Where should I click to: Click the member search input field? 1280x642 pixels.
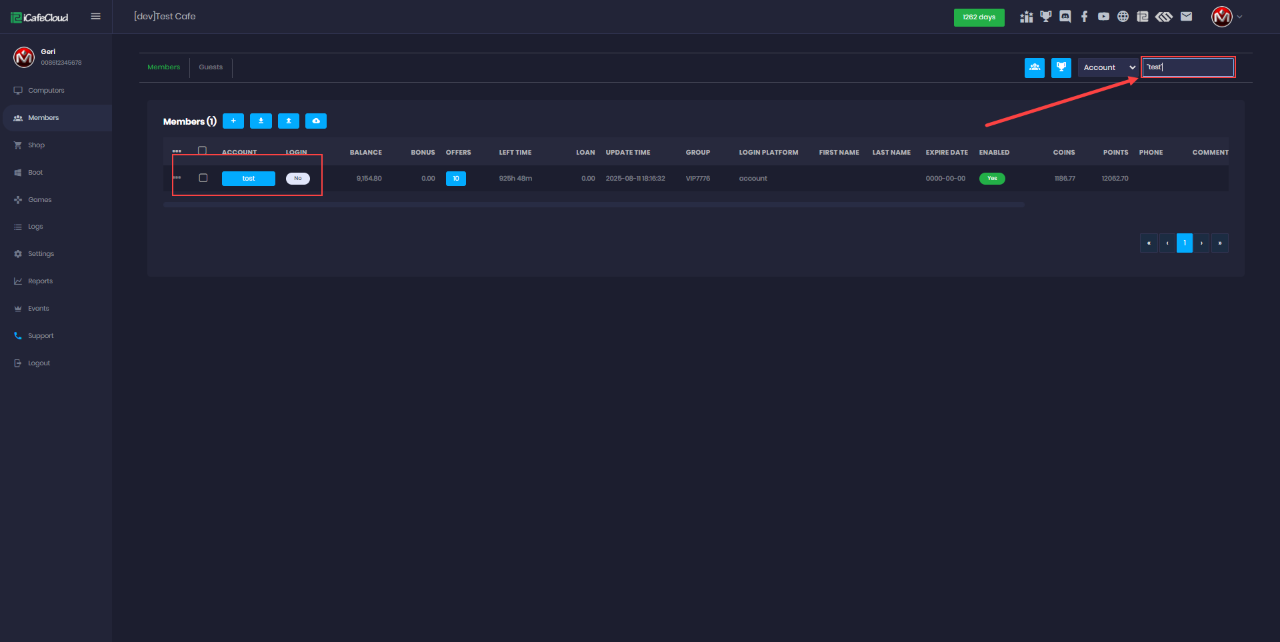1188,67
